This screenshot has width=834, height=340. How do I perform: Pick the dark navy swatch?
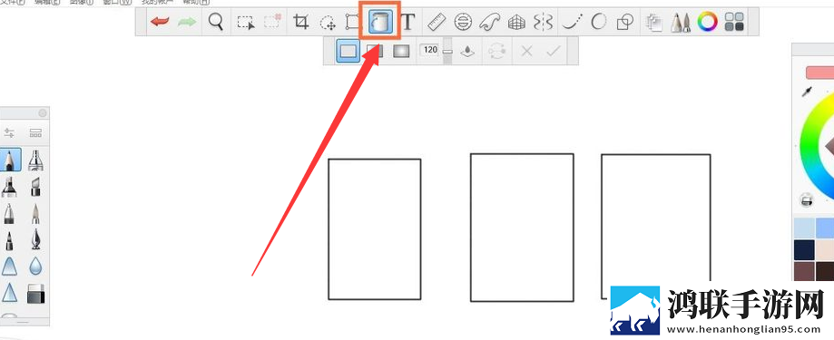click(804, 250)
